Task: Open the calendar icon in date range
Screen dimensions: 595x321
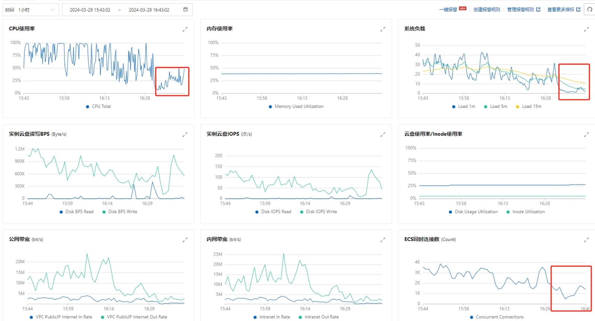Action: coord(185,10)
